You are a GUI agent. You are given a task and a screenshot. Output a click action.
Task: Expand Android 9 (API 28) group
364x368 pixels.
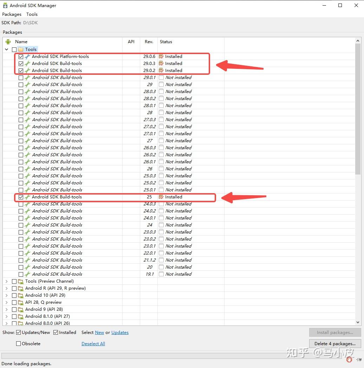(x=7, y=310)
